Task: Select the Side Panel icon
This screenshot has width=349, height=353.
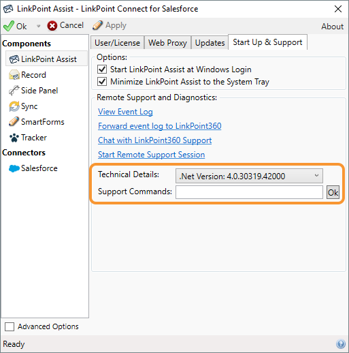Action: tap(14, 91)
